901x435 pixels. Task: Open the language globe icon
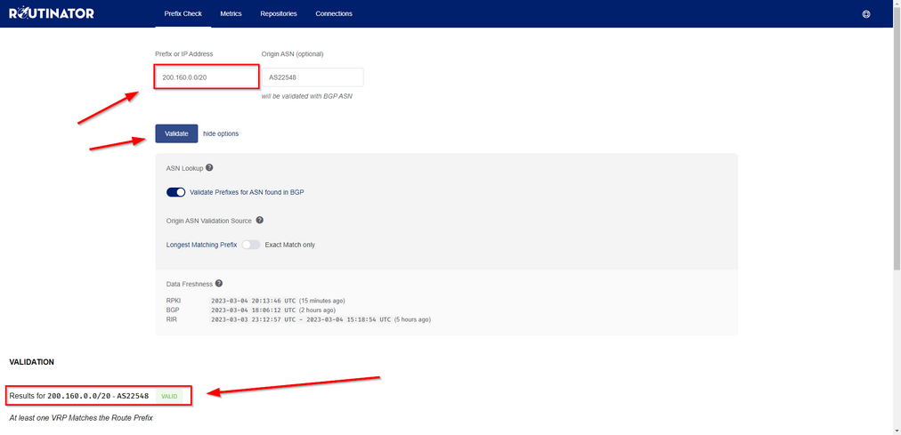pos(866,14)
